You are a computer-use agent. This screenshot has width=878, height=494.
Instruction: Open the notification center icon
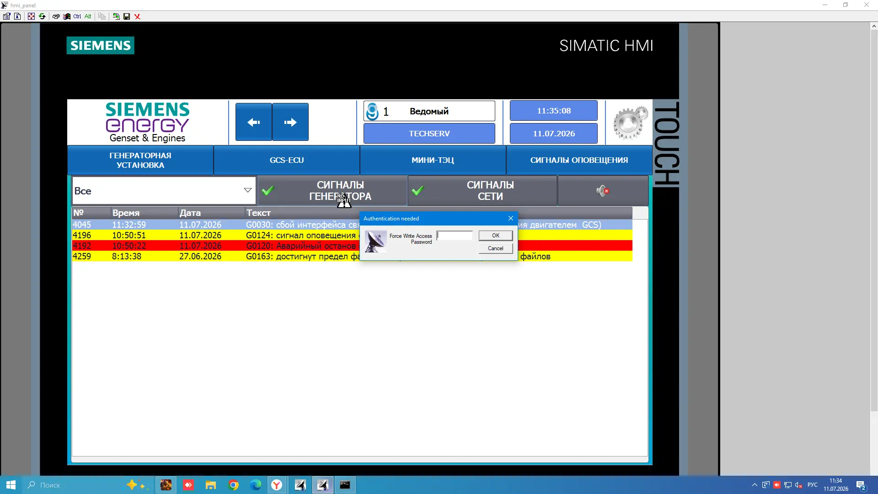click(x=861, y=485)
